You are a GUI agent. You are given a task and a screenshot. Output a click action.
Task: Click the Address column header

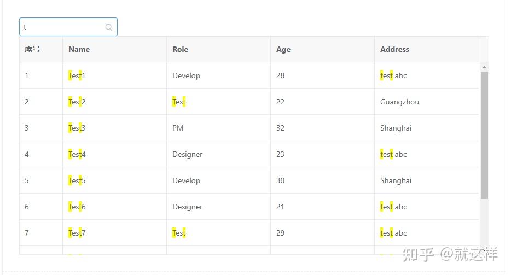click(394, 49)
